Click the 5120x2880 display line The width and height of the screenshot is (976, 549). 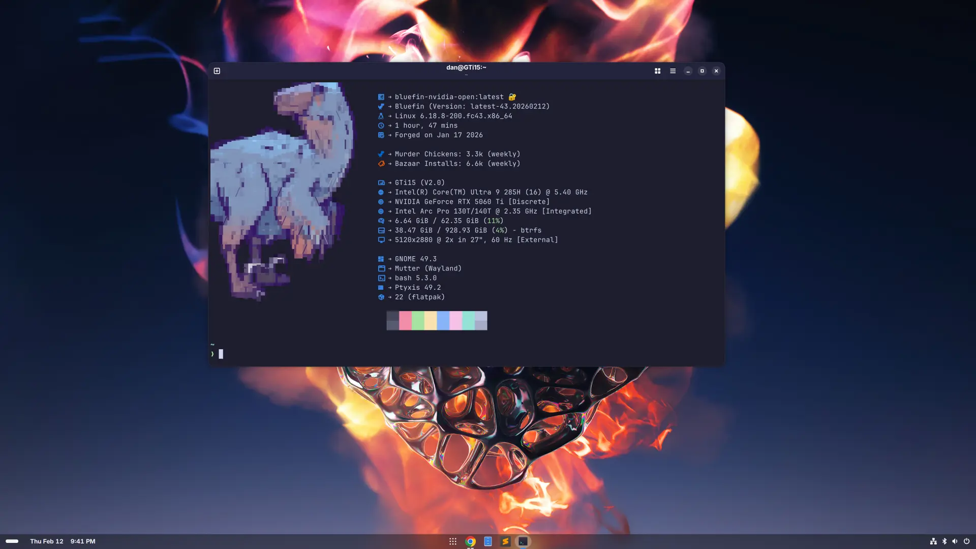(x=476, y=240)
